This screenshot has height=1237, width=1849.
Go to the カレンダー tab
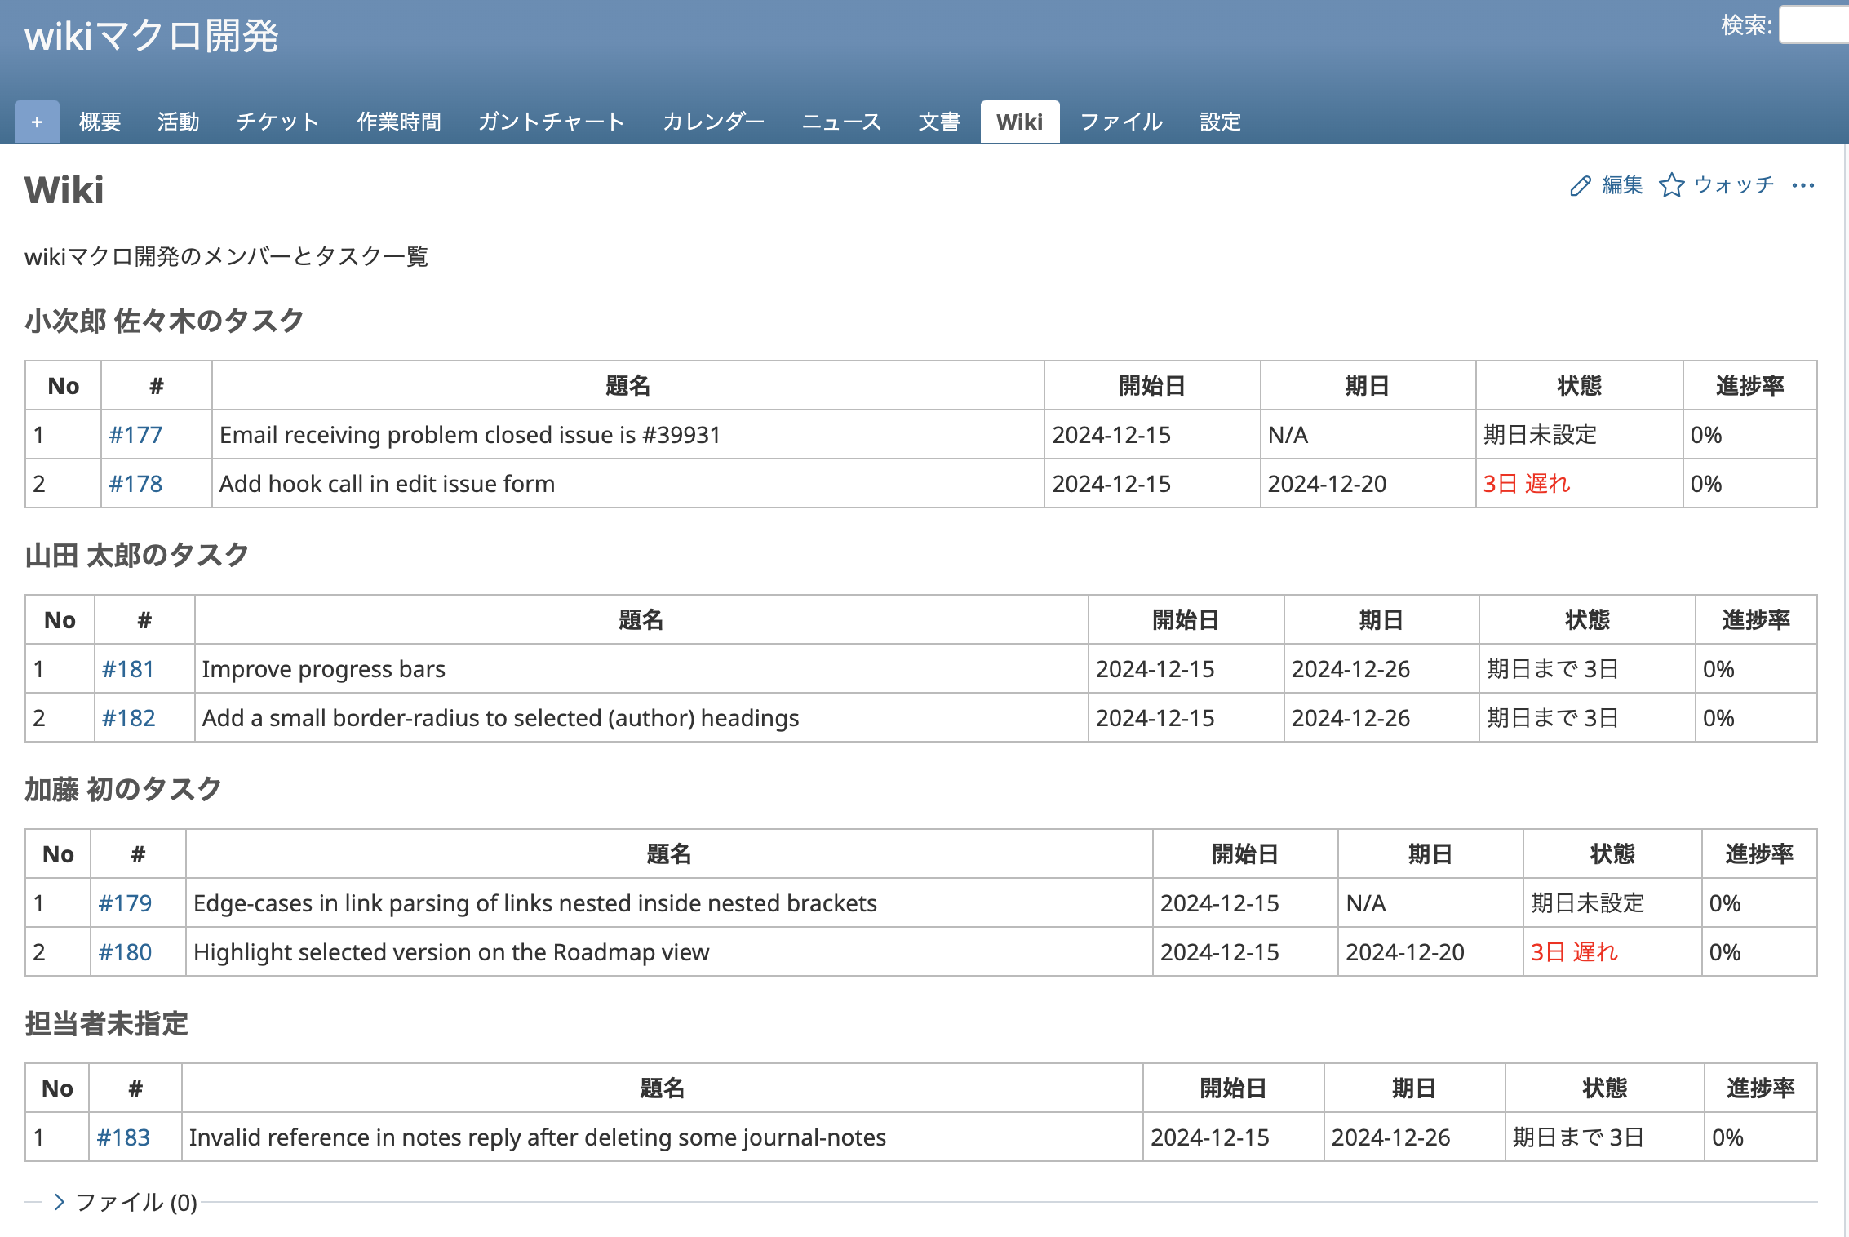pyautogui.click(x=712, y=122)
